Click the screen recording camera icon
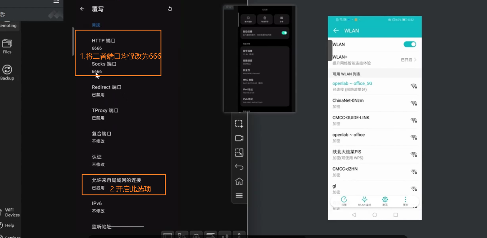The image size is (487, 238). [239, 138]
